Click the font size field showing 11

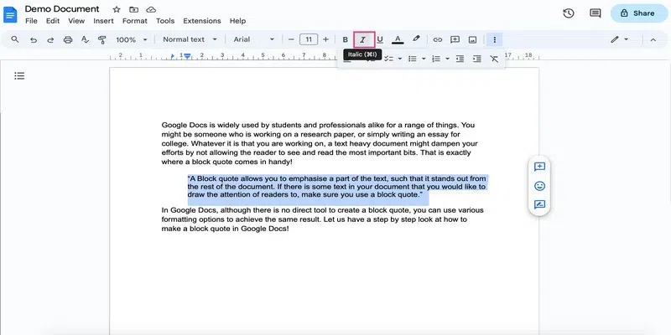(309, 39)
